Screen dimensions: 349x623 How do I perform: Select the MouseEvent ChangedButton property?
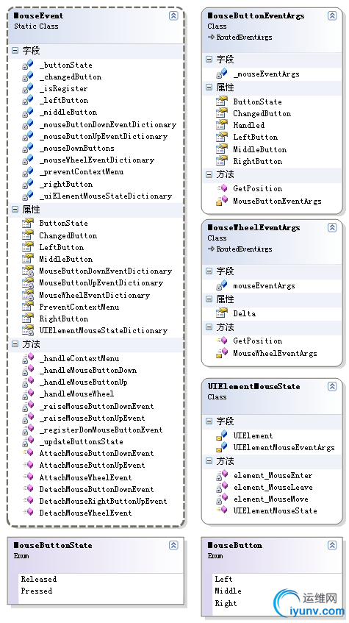click(x=68, y=235)
